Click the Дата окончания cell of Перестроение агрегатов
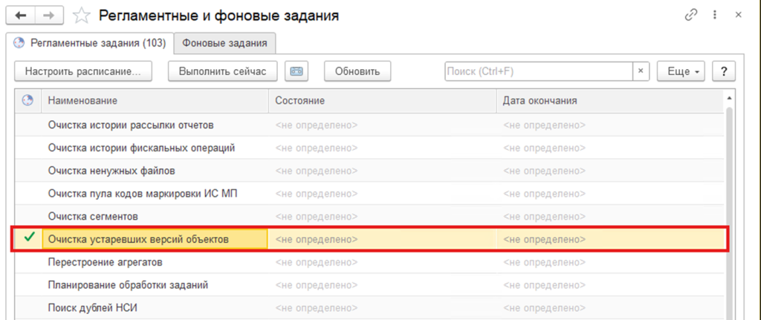This screenshot has width=761, height=320. [611, 262]
